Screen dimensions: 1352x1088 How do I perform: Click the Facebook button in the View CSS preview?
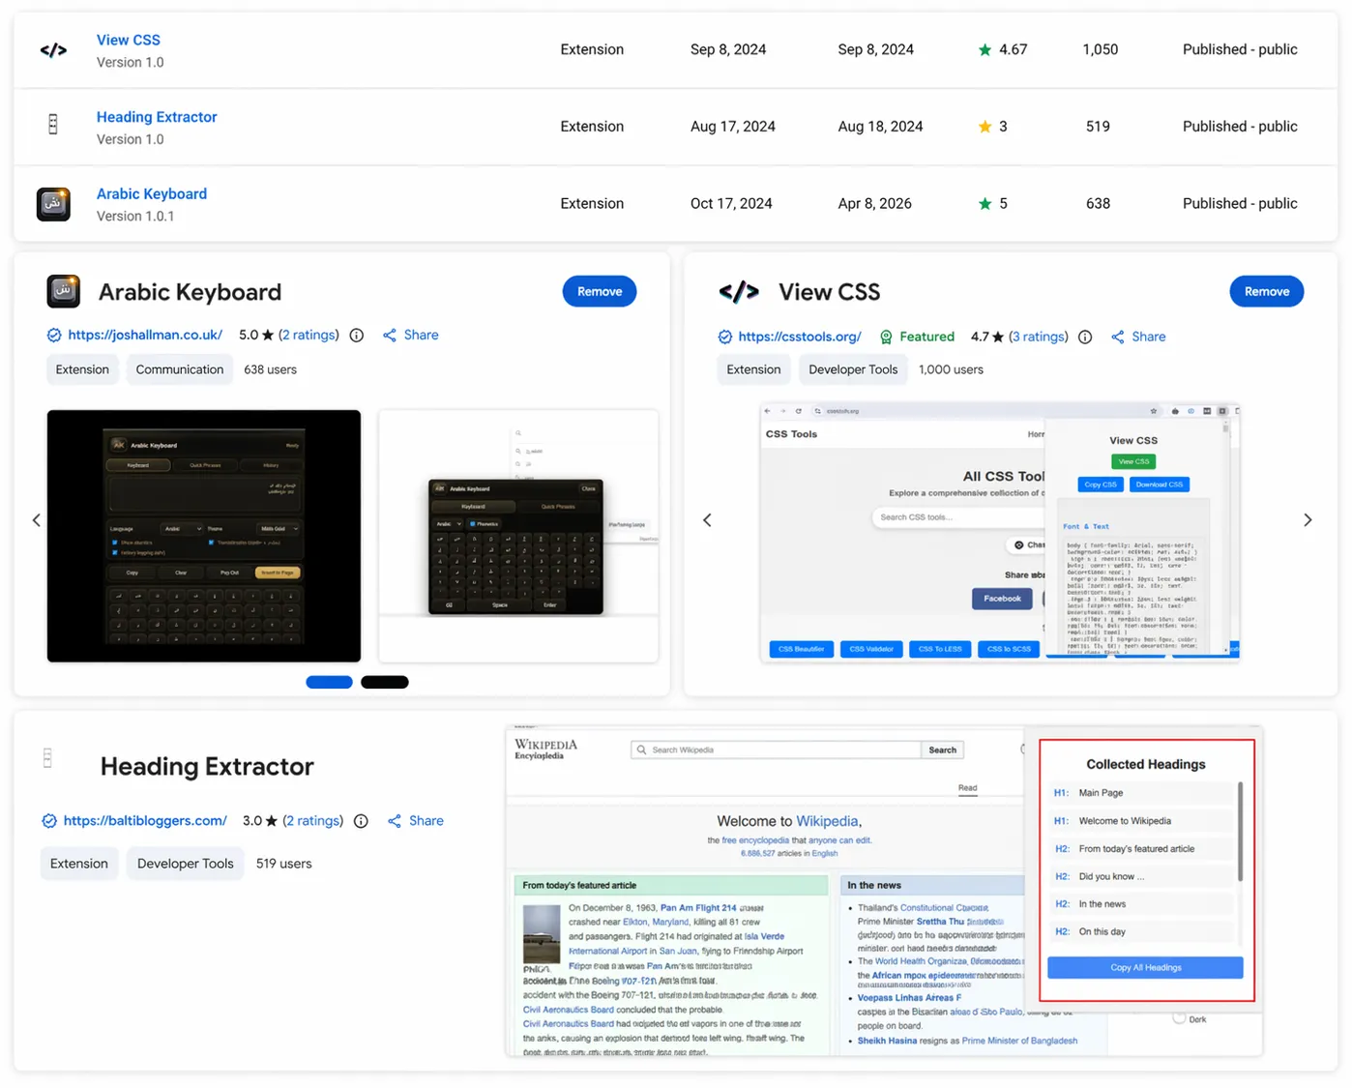[1003, 599]
